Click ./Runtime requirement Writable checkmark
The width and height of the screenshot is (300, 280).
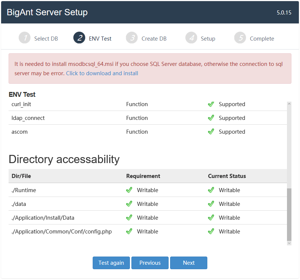click(x=129, y=190)
